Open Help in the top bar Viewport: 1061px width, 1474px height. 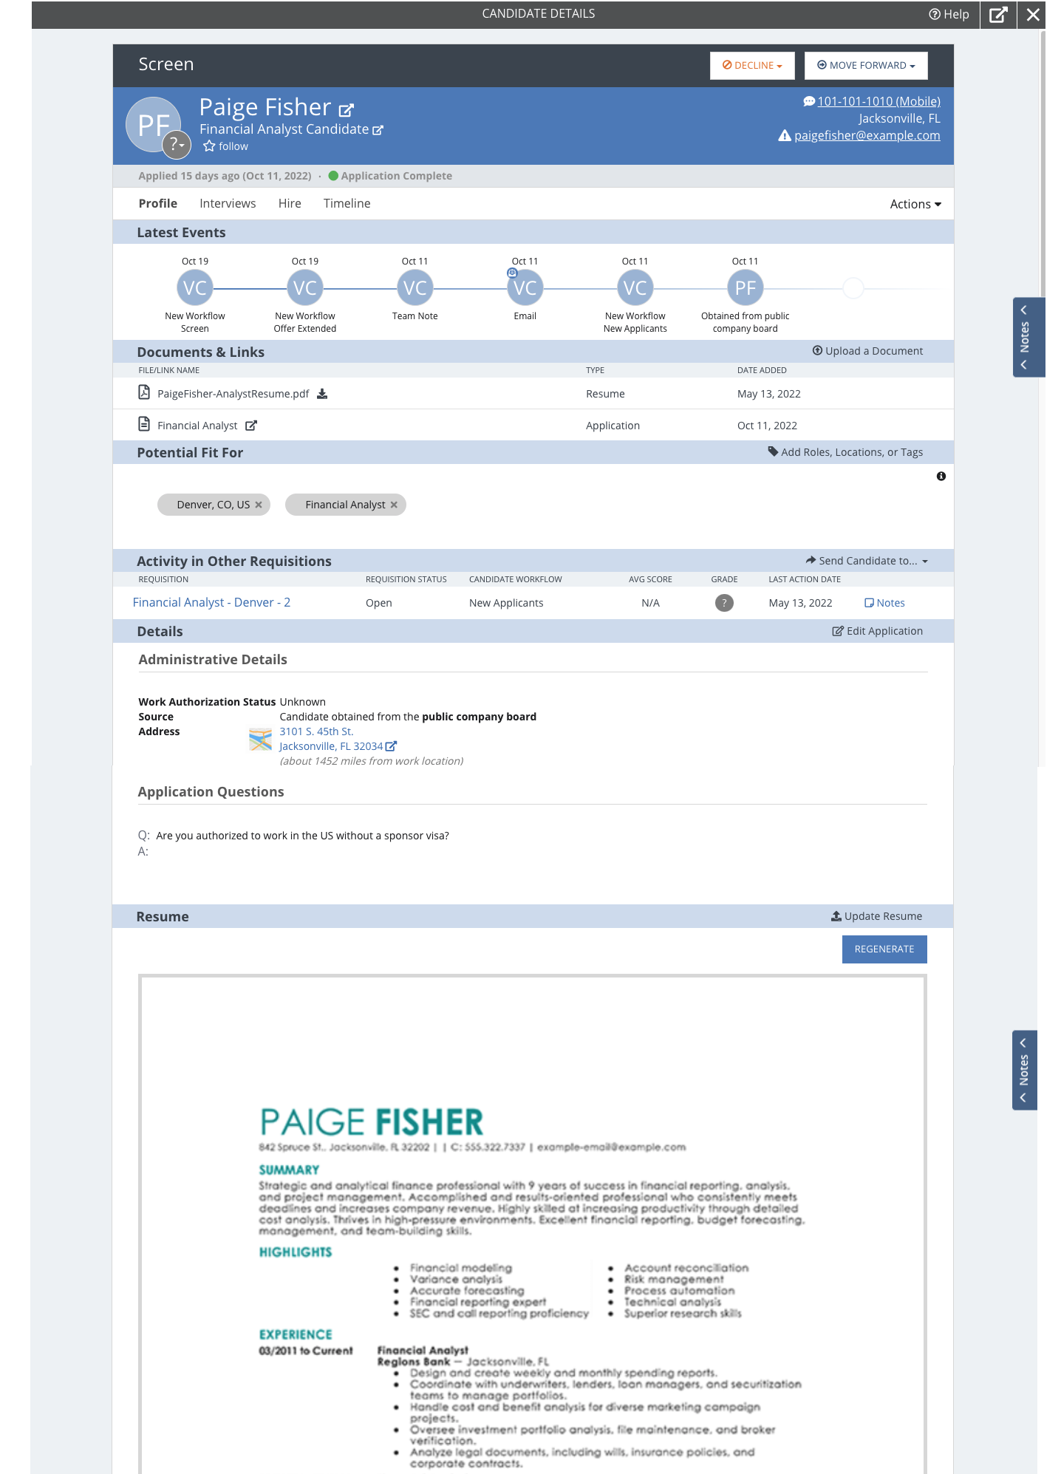point(949,14)
